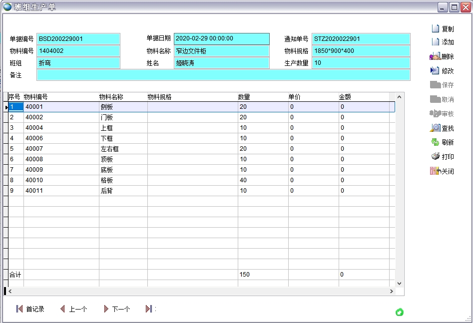Click the green arrow icon at bottom right
473x323 pixels.
pyautogui.click(x=400, y=313)
